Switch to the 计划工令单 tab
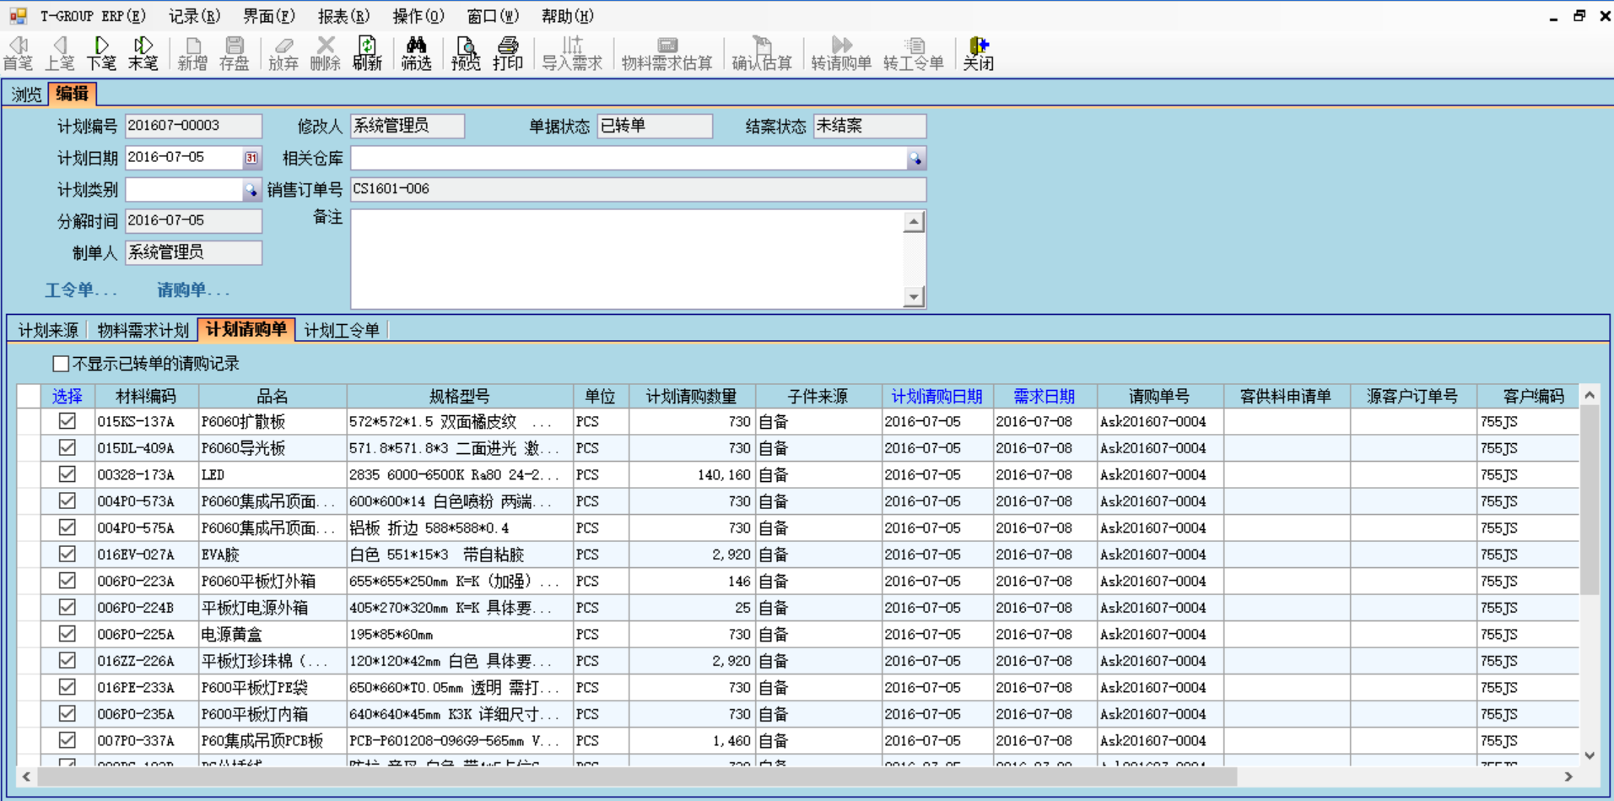This screenshot has width=1614, height=801. click(342, 330)
